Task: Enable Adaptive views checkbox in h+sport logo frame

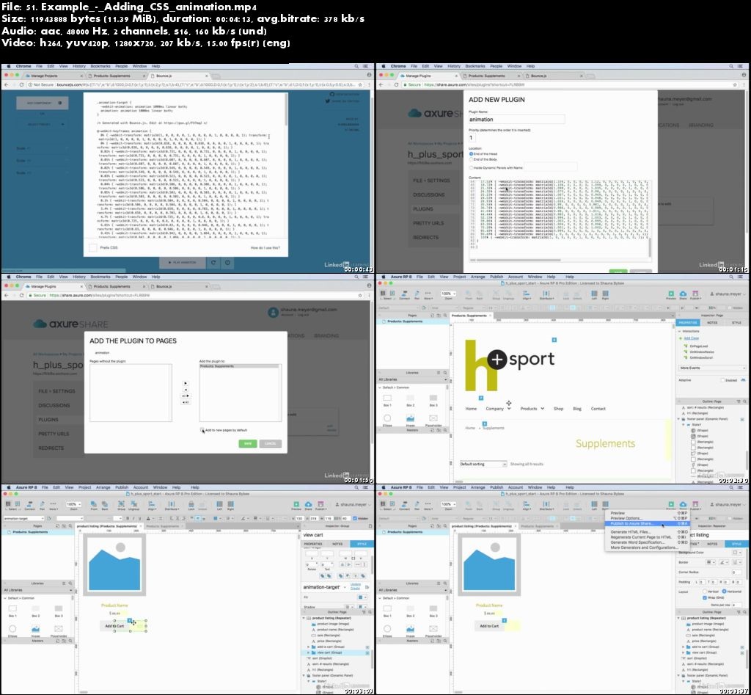Action: (722, 380)
